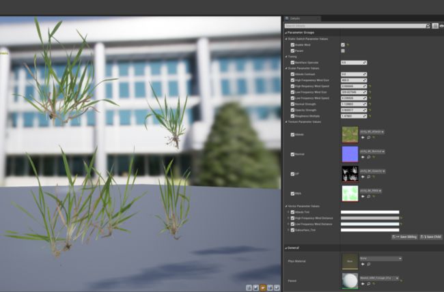Open the Albedo texture asset dropdown
Viewport: 444px width, 292px height.
(372, 132)
